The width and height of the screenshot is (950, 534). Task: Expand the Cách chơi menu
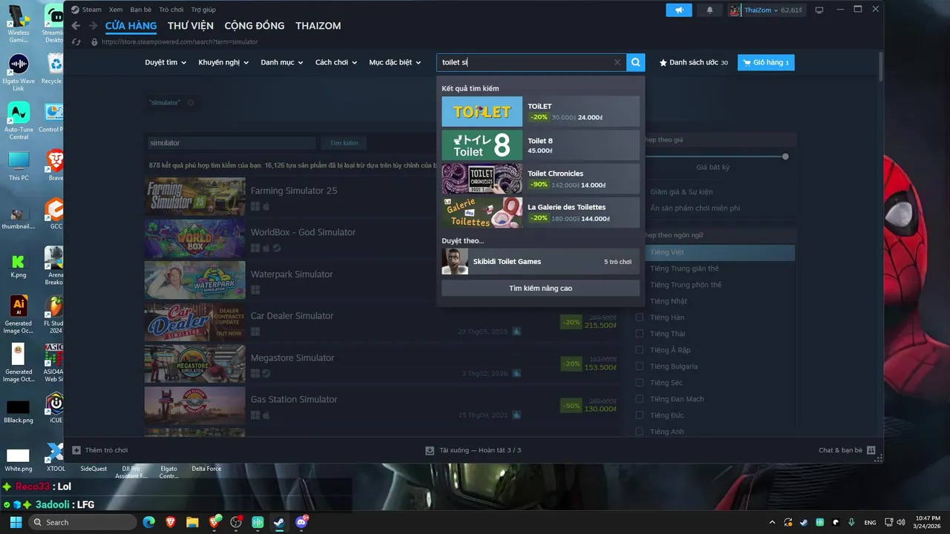[x=336, y=62]
